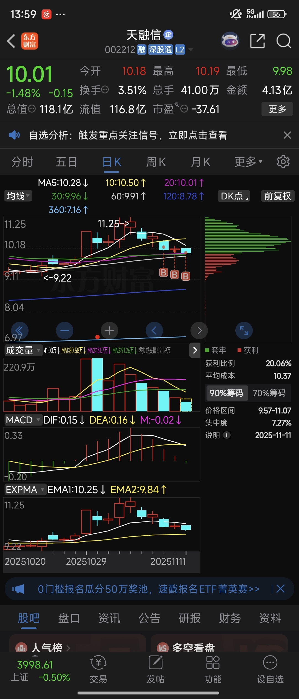Open the 多空看盘 VS icon
This screenshot has width=299, height=699.
click(163, 648)
